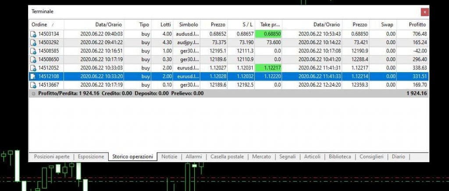Image resolution: width=449 pixels, height=191 pixels.
Task: Select order number 14503134
Action: [49, 34]
